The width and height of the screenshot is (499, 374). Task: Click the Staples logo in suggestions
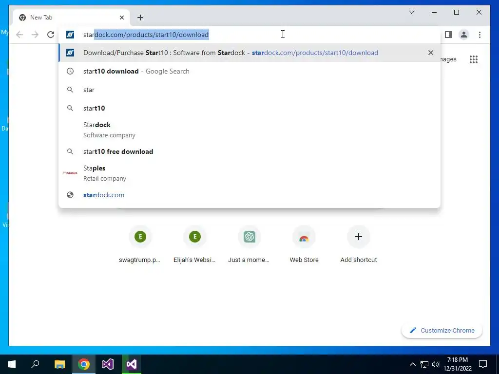70,173
